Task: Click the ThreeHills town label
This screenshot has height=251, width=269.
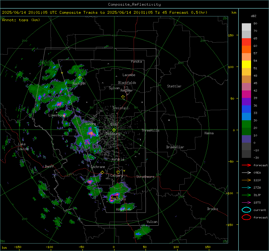Action: coord(150,130)
